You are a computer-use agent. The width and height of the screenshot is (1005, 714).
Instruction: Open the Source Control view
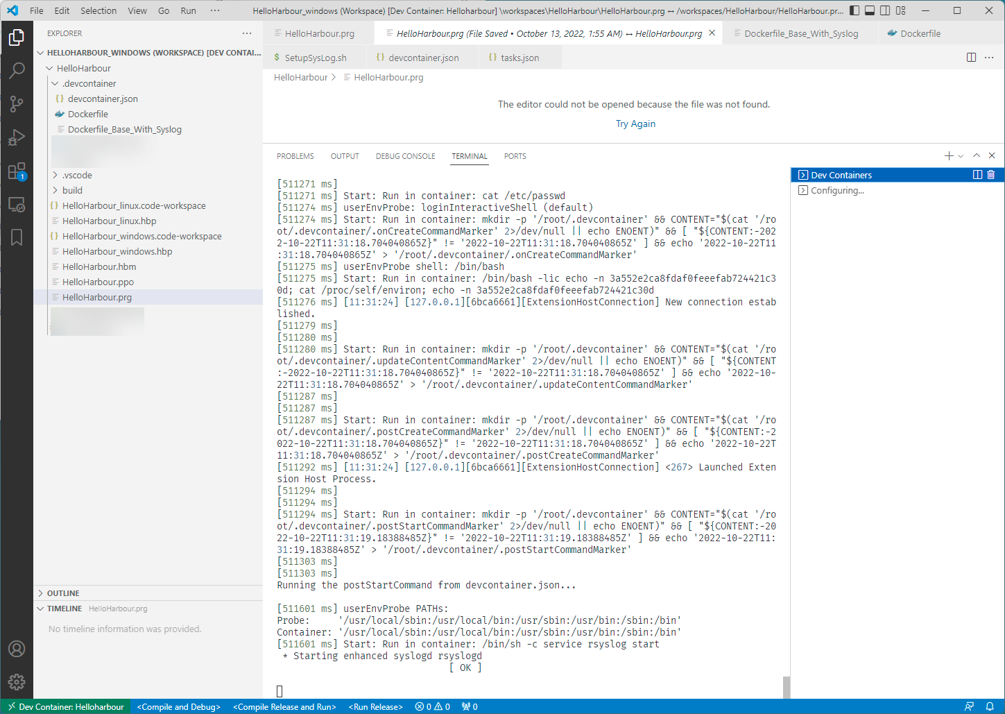tap(17, 104)
